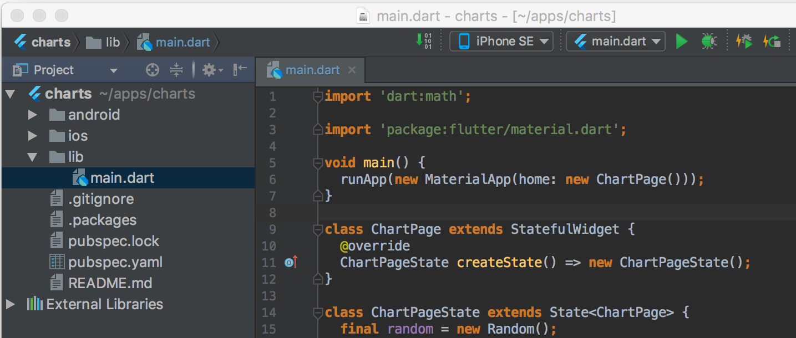Click the lib breadcrumb item
Viewport: 796px width, 338px height.
[103, 42]
